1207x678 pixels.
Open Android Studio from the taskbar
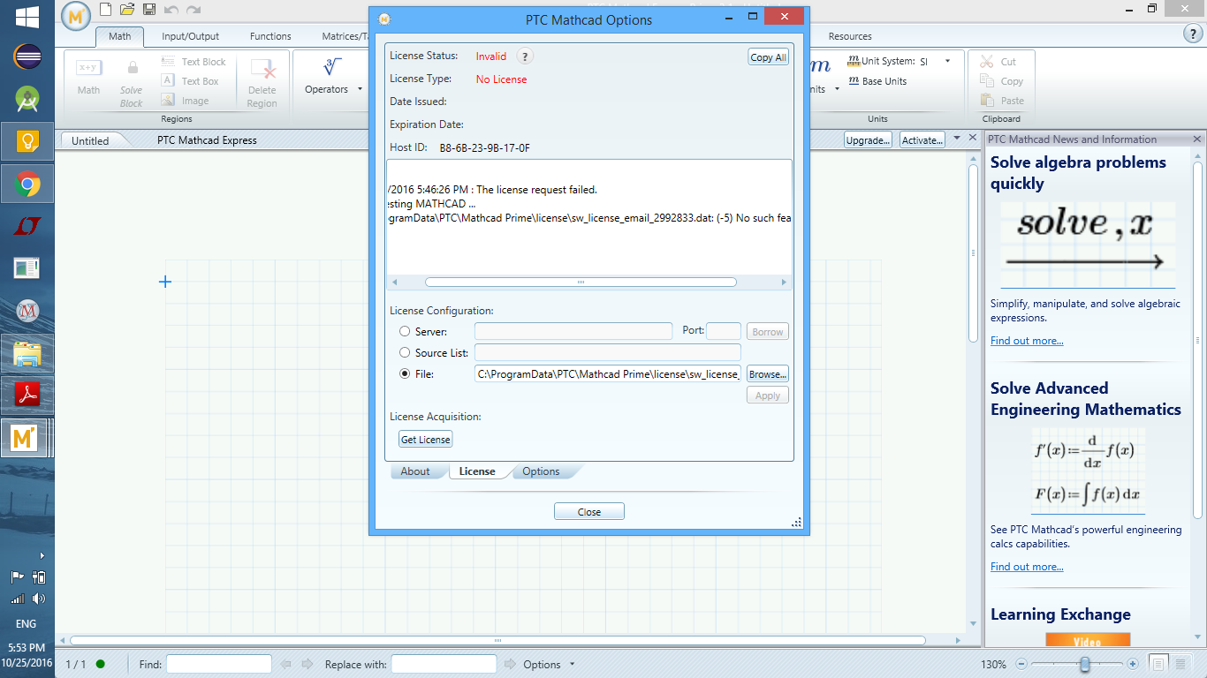click(27, 99)
